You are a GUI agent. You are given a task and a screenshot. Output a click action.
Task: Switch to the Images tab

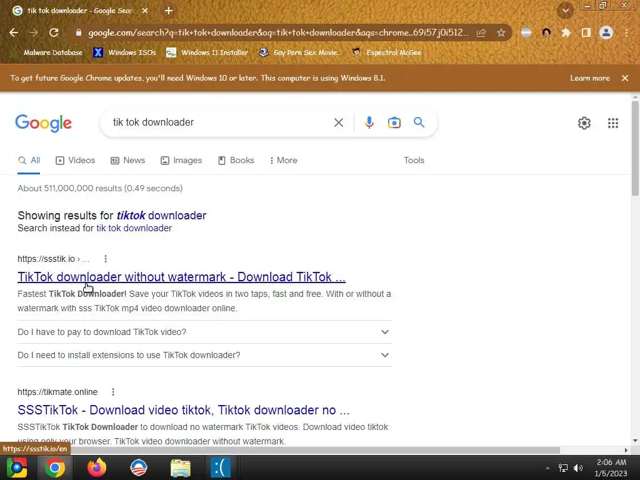pos(181,161)
